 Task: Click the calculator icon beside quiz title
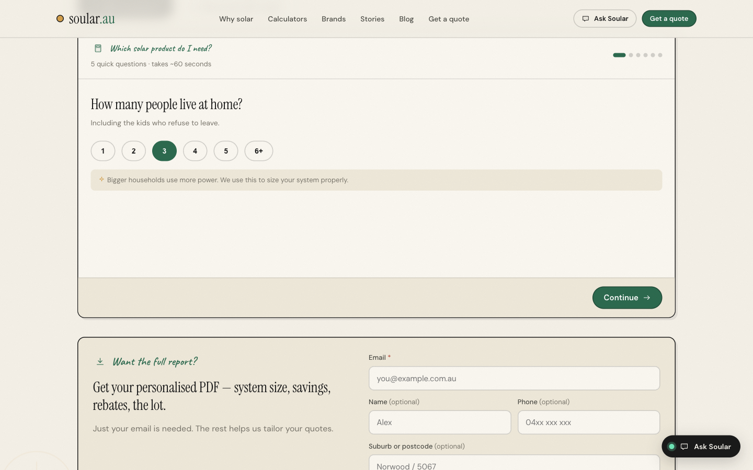click(98, 49)
